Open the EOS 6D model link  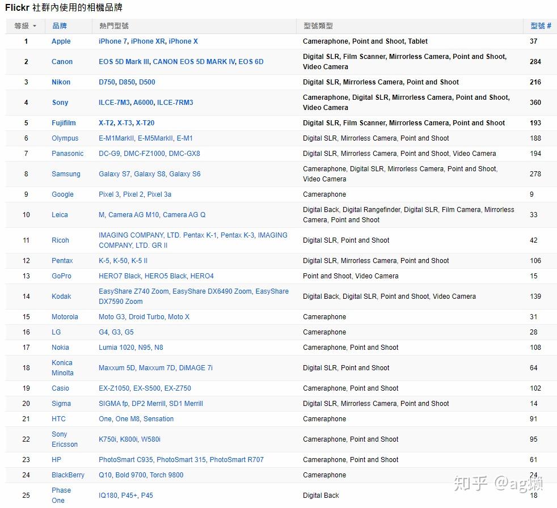coord(251,62)
